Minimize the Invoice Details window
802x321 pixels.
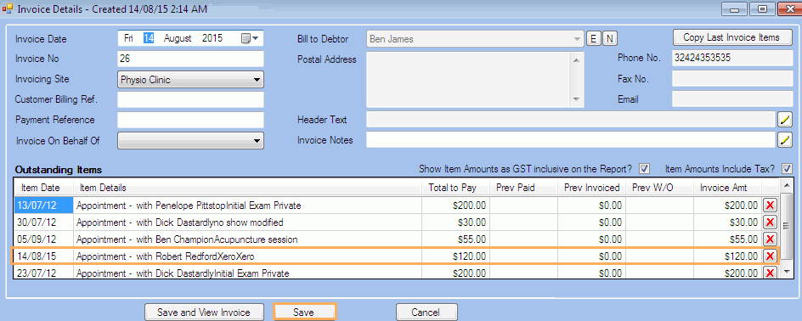pos(736,8)
